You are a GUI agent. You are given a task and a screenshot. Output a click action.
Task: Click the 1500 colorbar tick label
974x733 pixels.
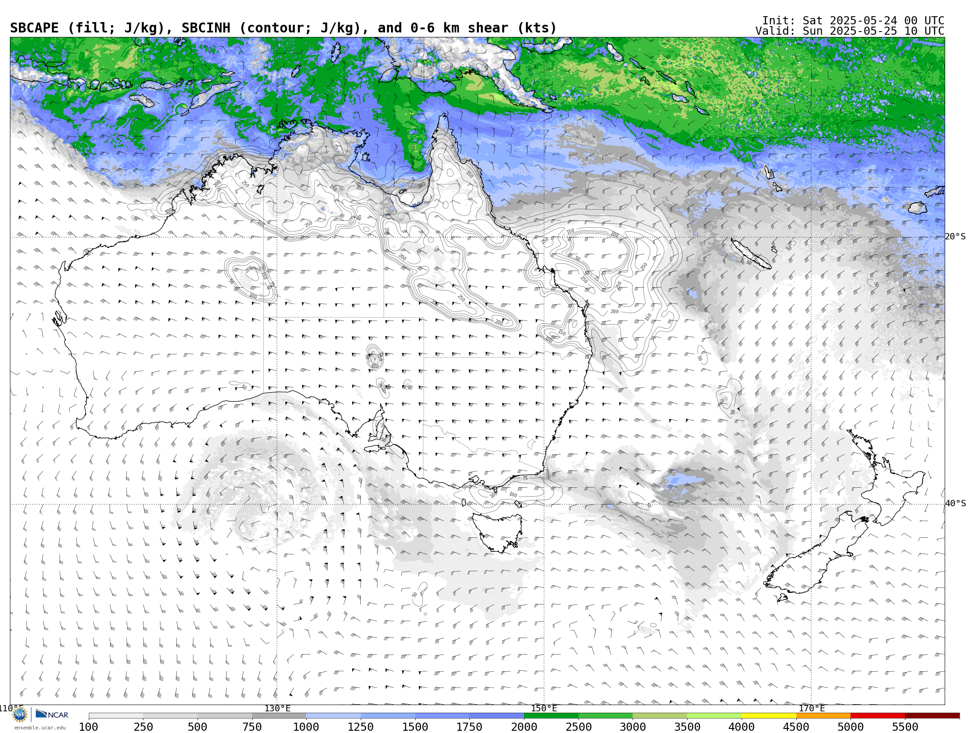(x=415, y=727)
